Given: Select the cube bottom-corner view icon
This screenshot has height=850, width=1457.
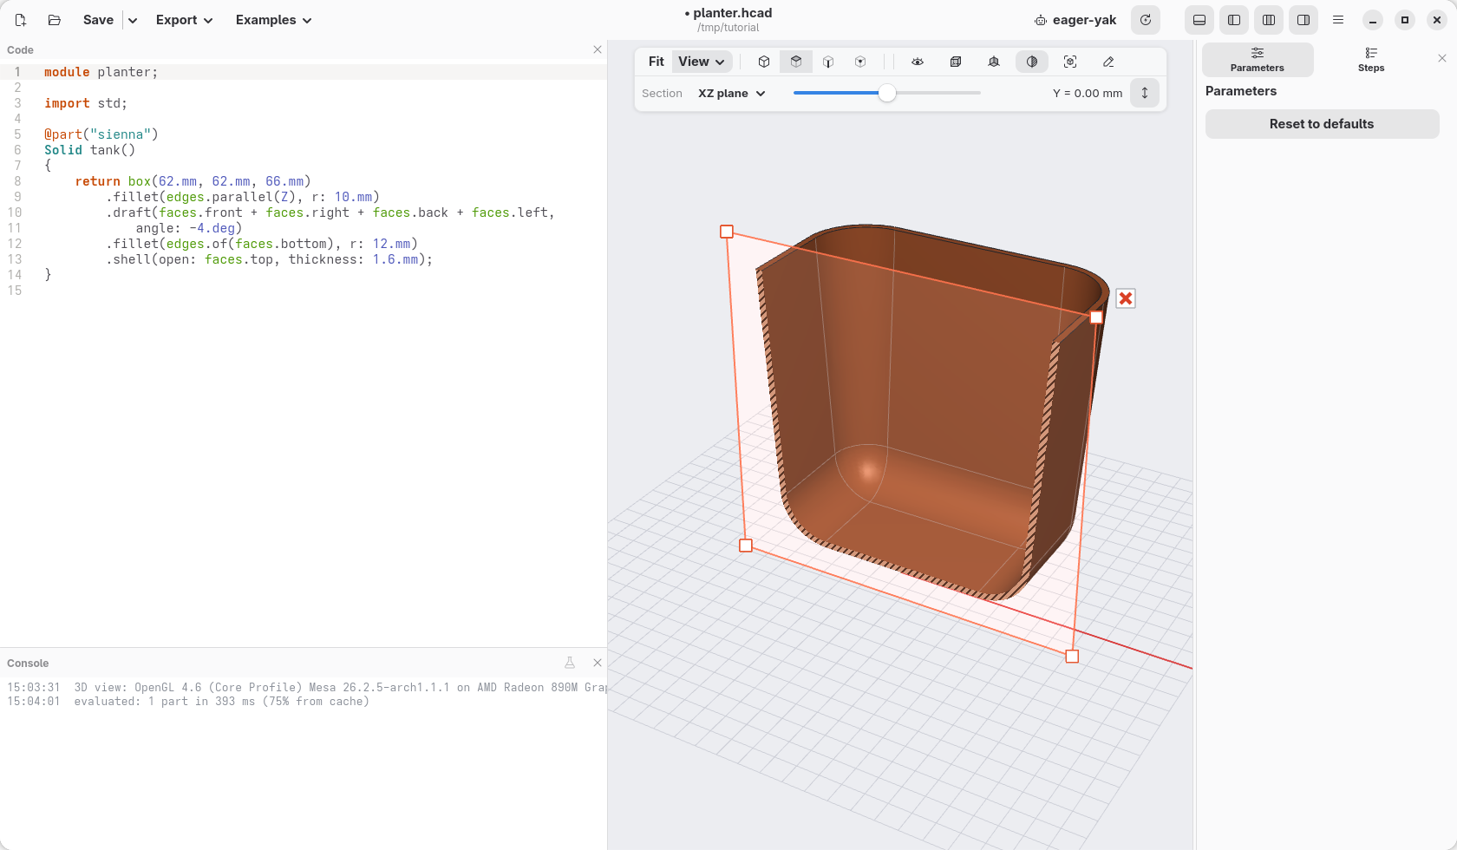Looking at the screenshot, I should pyautogui.click(x=860, y=62).
